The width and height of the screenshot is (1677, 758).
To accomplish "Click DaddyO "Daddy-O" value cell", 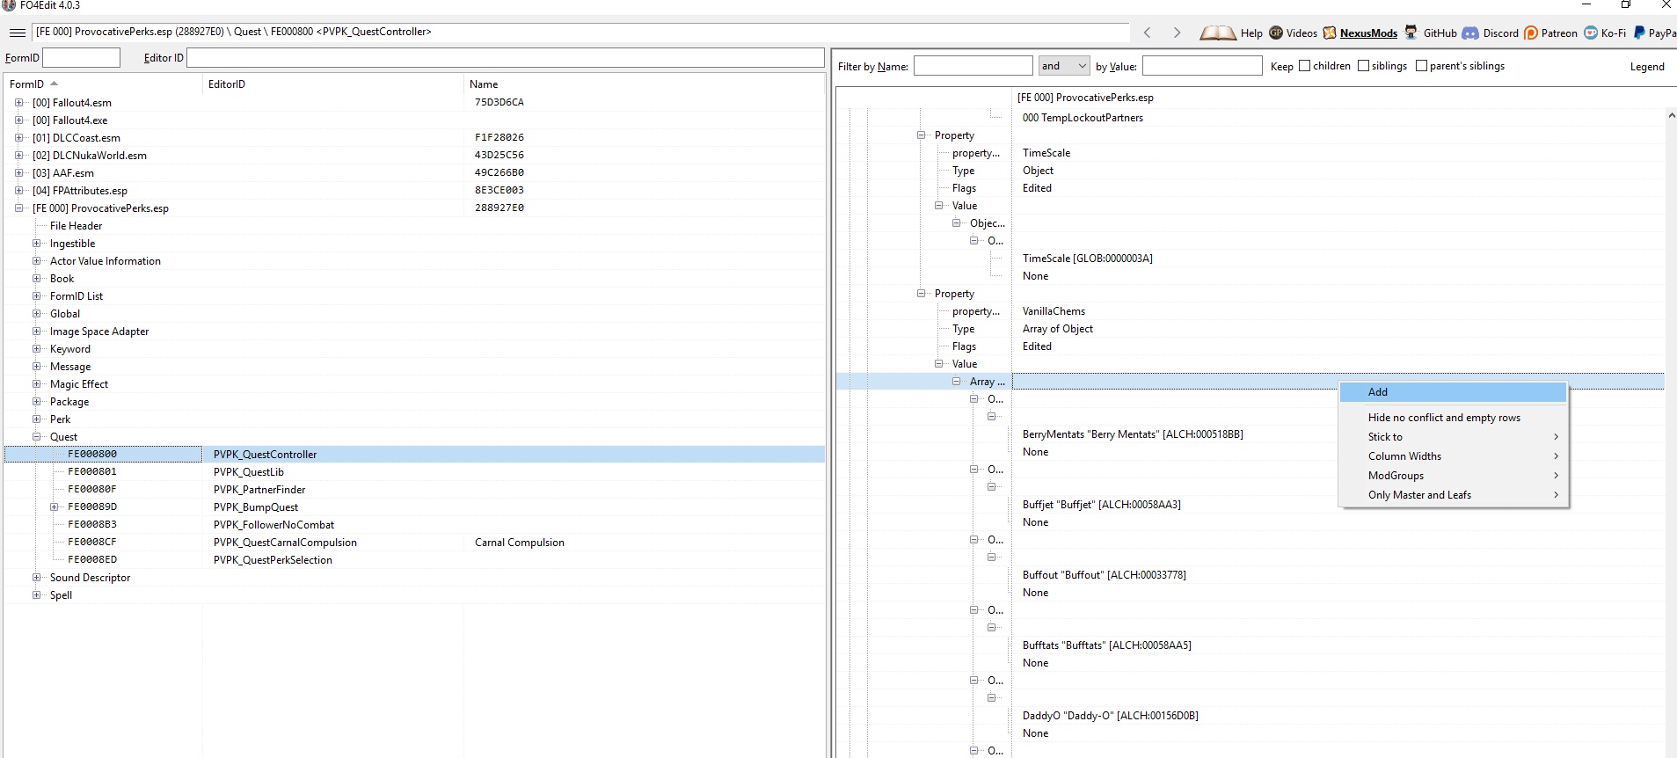I will click(1111, 716).
